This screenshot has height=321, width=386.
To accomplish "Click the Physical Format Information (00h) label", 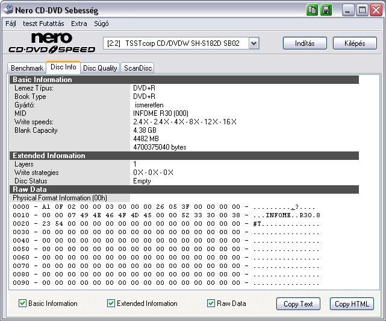I will pyautogui.click(x=60, y=198).
